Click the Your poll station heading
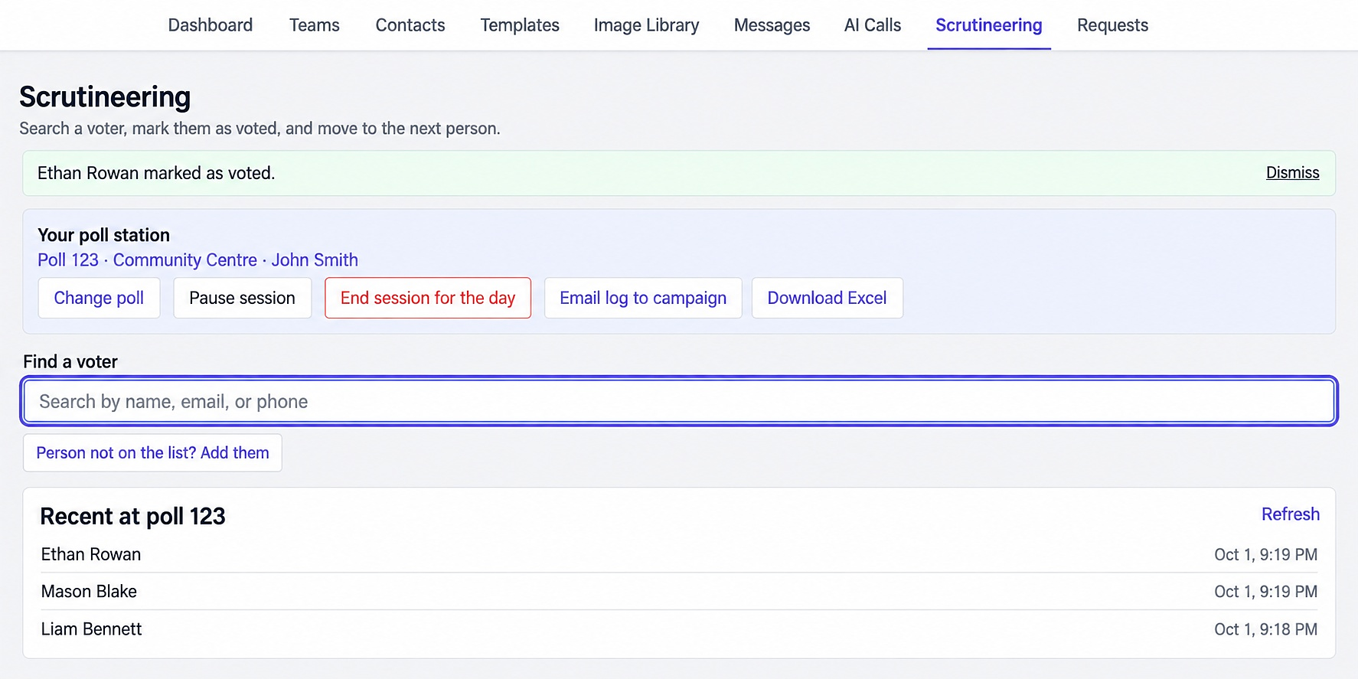1358x679 pixels. [103, 235]
